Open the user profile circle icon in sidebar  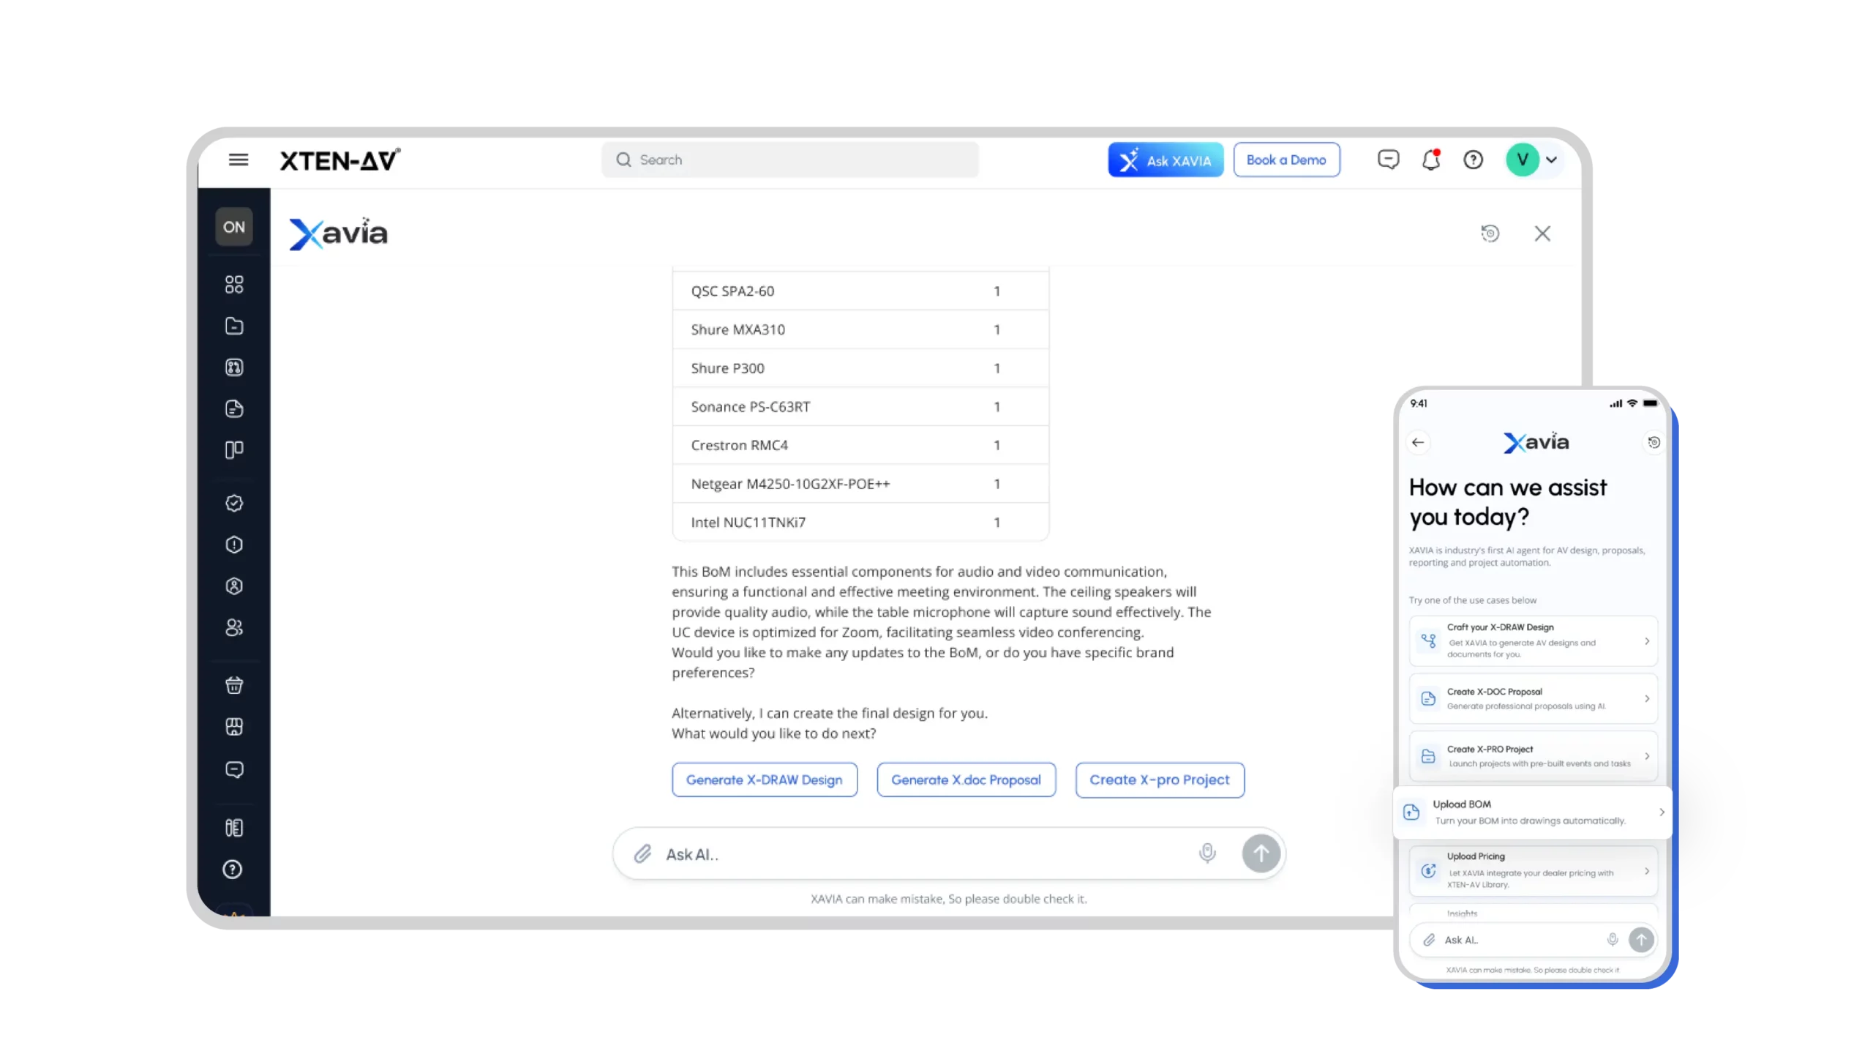coord(233,586)
